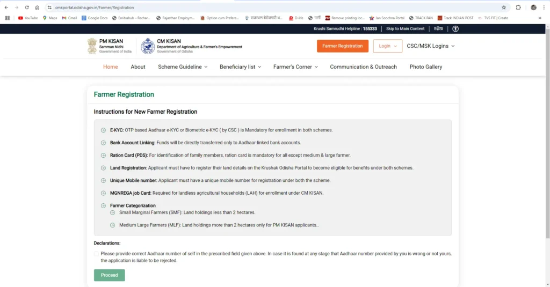Expand the Login dropdown
Screen dimensions: 550x287
coord(388,46)
